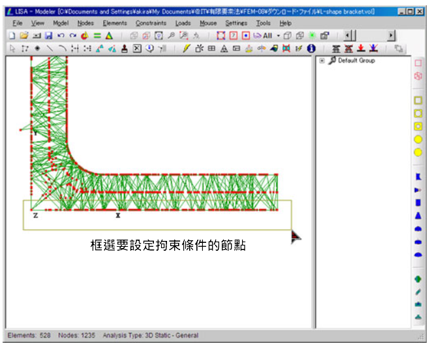Click the toolbar scrollbar right arrow
The width and height of the screenshot is (441, 348).
(391, 36)
